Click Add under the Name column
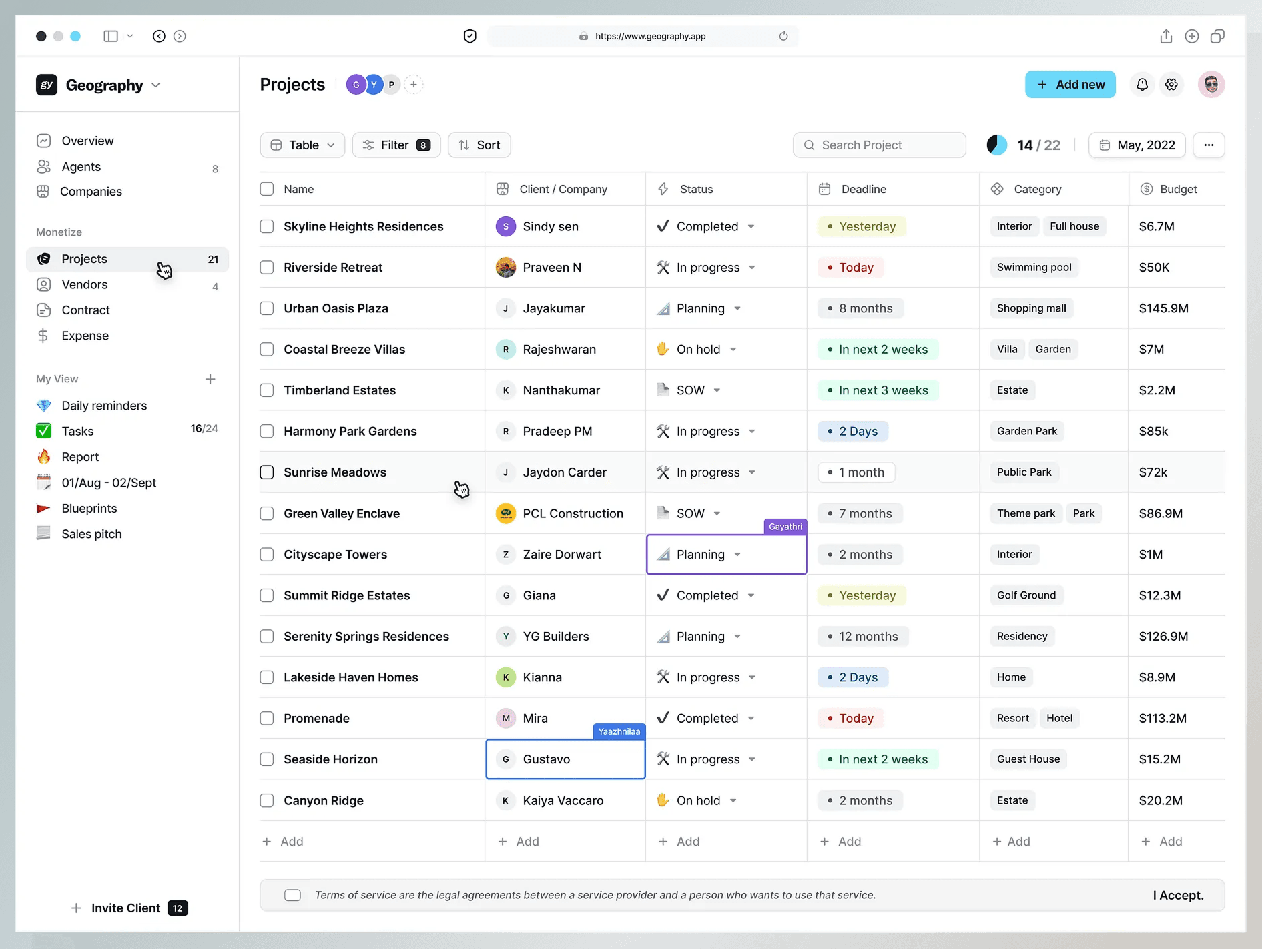Viewport: 1262px width, 949px height. coord(283,842)
